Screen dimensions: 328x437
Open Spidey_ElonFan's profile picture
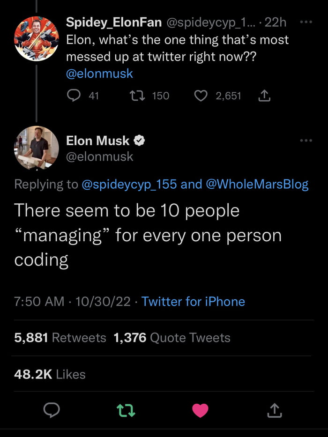(x=37, y=39)
